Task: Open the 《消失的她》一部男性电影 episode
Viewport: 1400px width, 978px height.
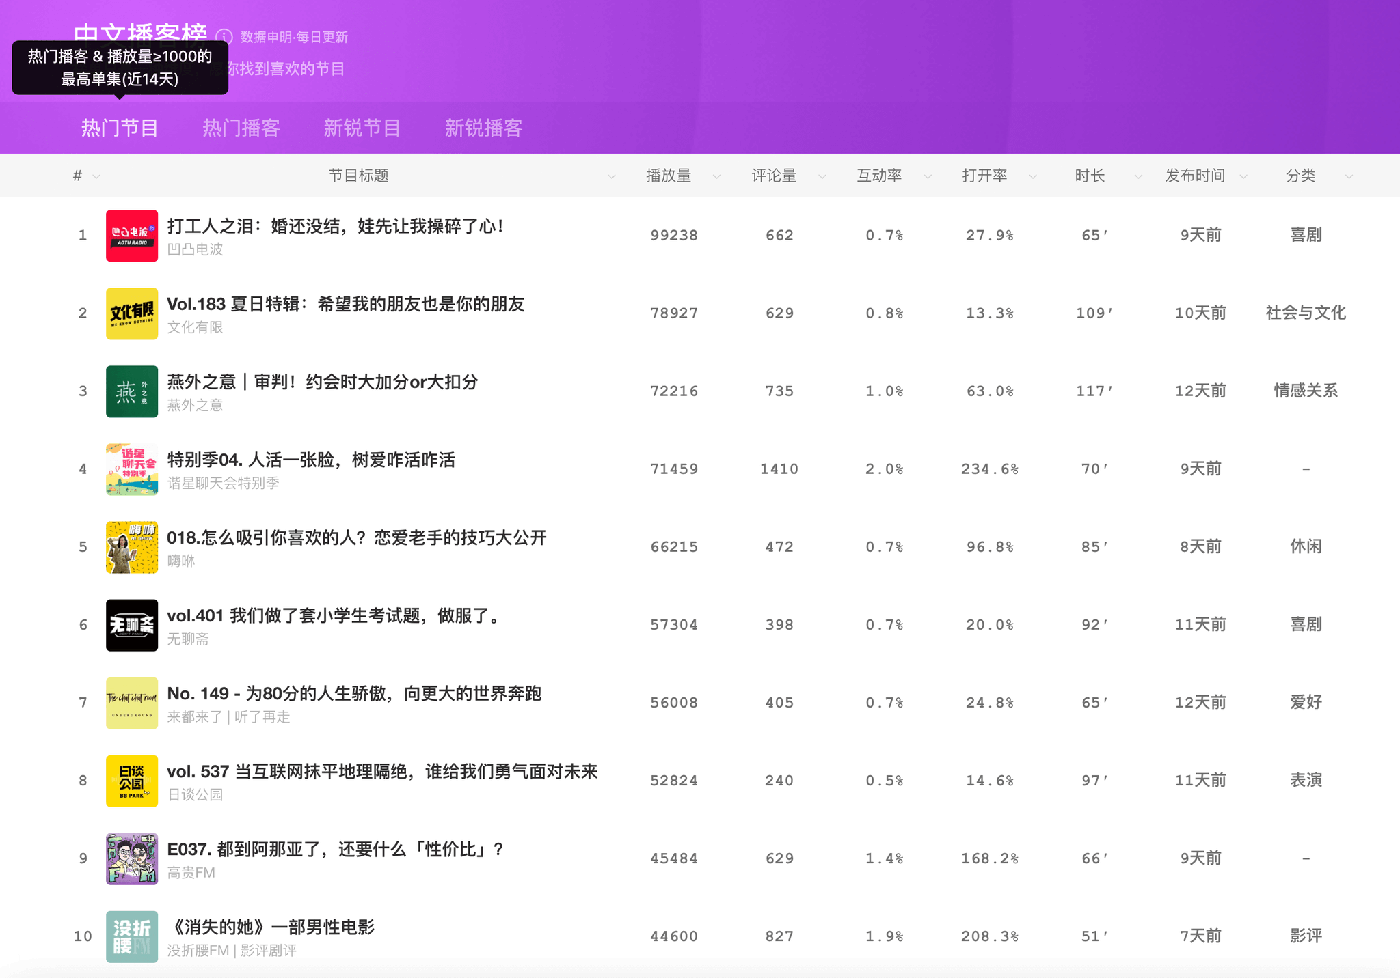Action: [x=271, y=927]
